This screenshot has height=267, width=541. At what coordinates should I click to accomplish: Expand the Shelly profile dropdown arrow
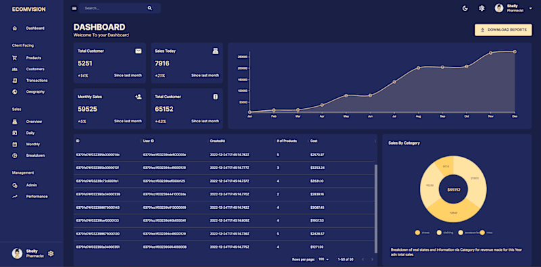[531, 8]
